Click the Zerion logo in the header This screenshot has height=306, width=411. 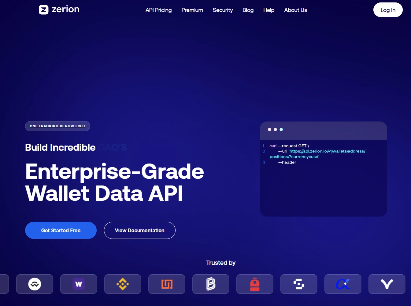point(59,10)
